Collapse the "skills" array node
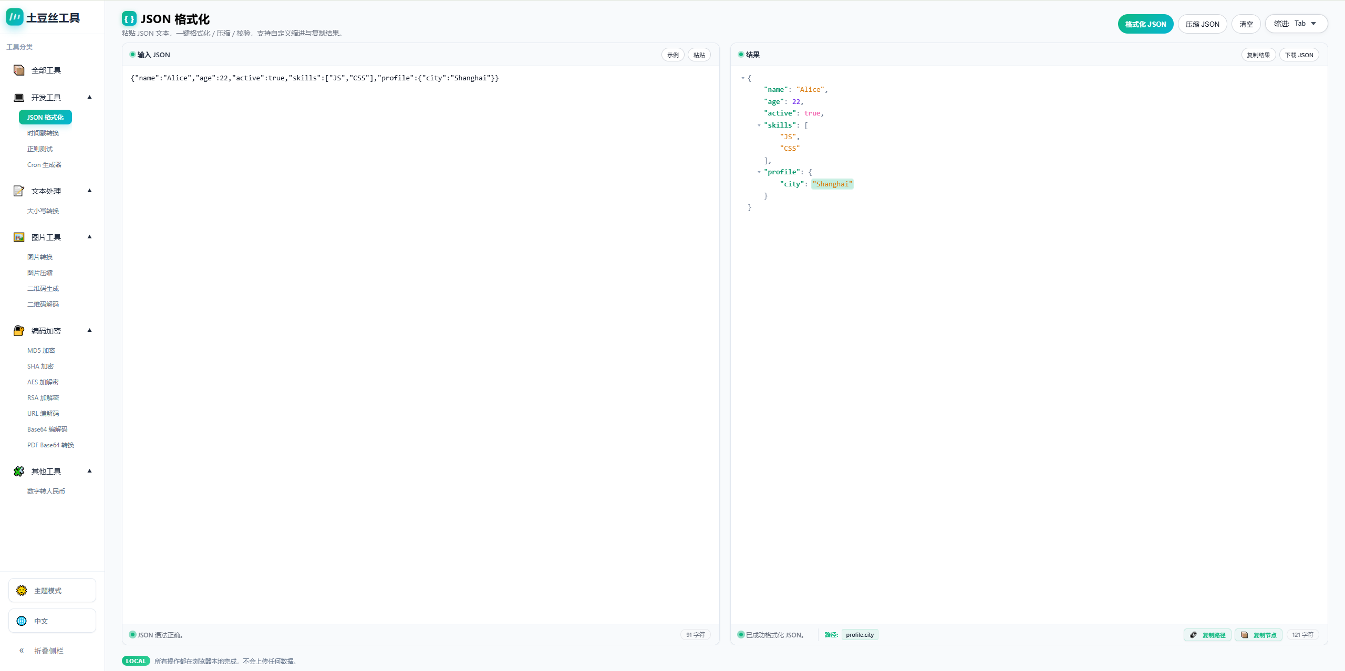Screen dimensions: 1345x671 (759, 125)
